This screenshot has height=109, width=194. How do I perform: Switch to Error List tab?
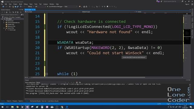[44, 101]
